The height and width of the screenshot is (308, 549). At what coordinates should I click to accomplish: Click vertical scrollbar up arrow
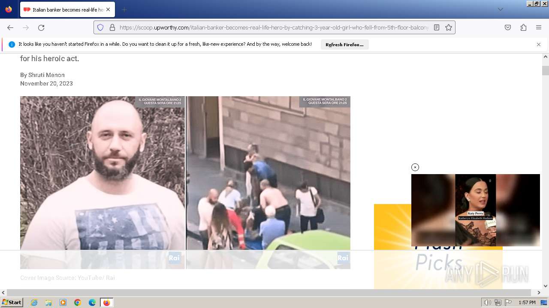546,57
